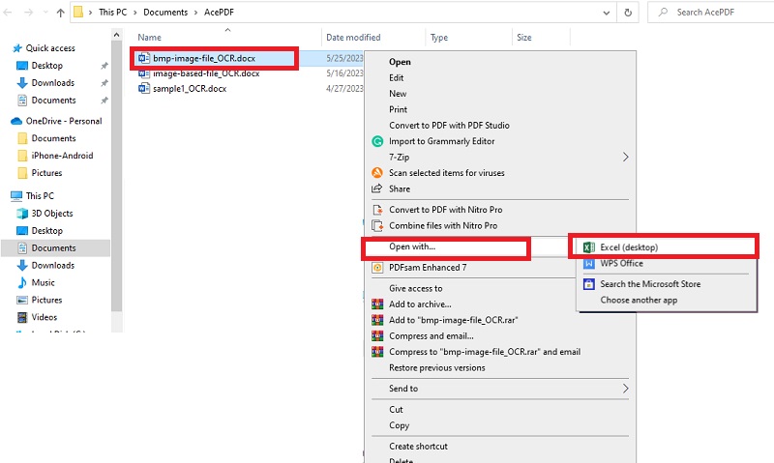This screenshot has height=463, width=774.
Task: Open the address bar history dropdown
Action: pyautogui.click(x=607, y=13)
